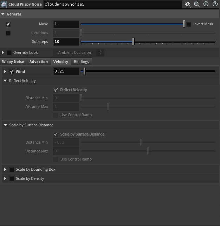Collapse the Reflect Velocity section
The height and width of the screenshot is (226, 220).
click(5, 81)
